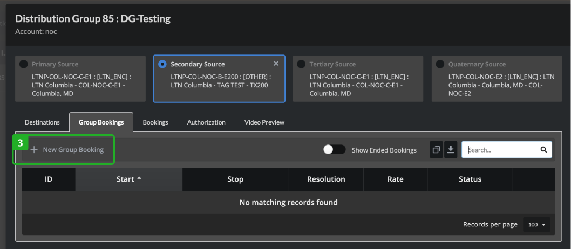Click the plus icon for New Group Booking
Viewport: 571px width, 249px height.
click(34, 150)
